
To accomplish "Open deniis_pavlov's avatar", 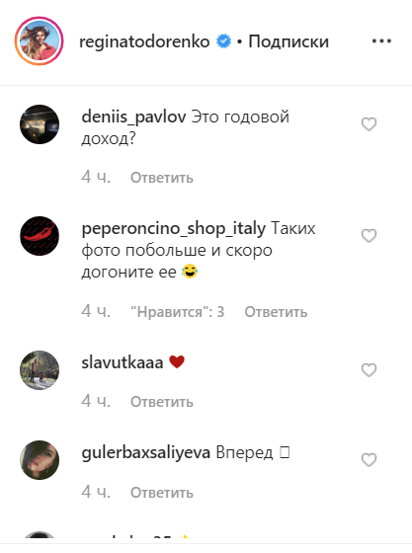I will (40, 124).
